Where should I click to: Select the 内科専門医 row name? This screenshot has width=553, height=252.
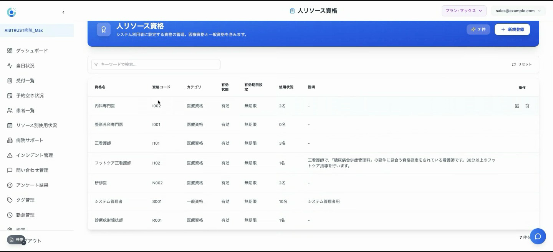tap(105, 106)
